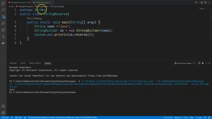Image resolution: width=212 pixels, height=119 pixels.
Task: Open the Extensions view in activity bar
Action: pos(3,30)
